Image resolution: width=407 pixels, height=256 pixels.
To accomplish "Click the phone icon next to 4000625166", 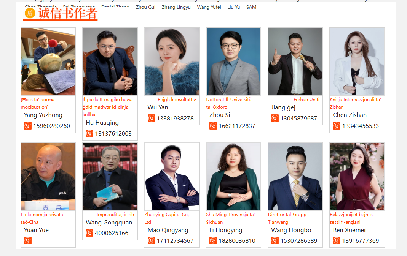I will [89, 233].
